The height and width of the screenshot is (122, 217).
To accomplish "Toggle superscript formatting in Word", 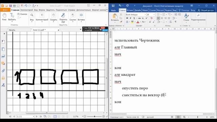I will click(x=146, y=18).
